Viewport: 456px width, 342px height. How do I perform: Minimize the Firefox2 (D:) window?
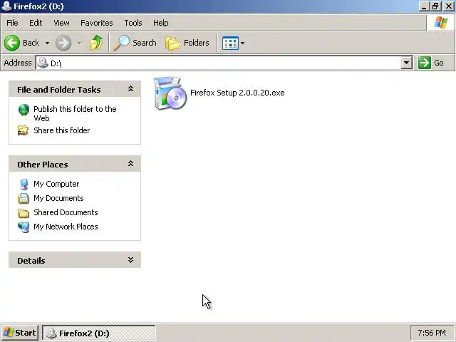424,6
